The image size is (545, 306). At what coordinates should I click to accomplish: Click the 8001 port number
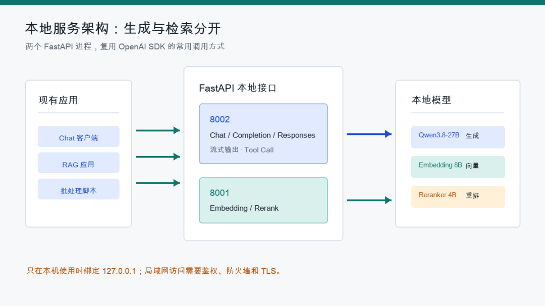[220, 193]
